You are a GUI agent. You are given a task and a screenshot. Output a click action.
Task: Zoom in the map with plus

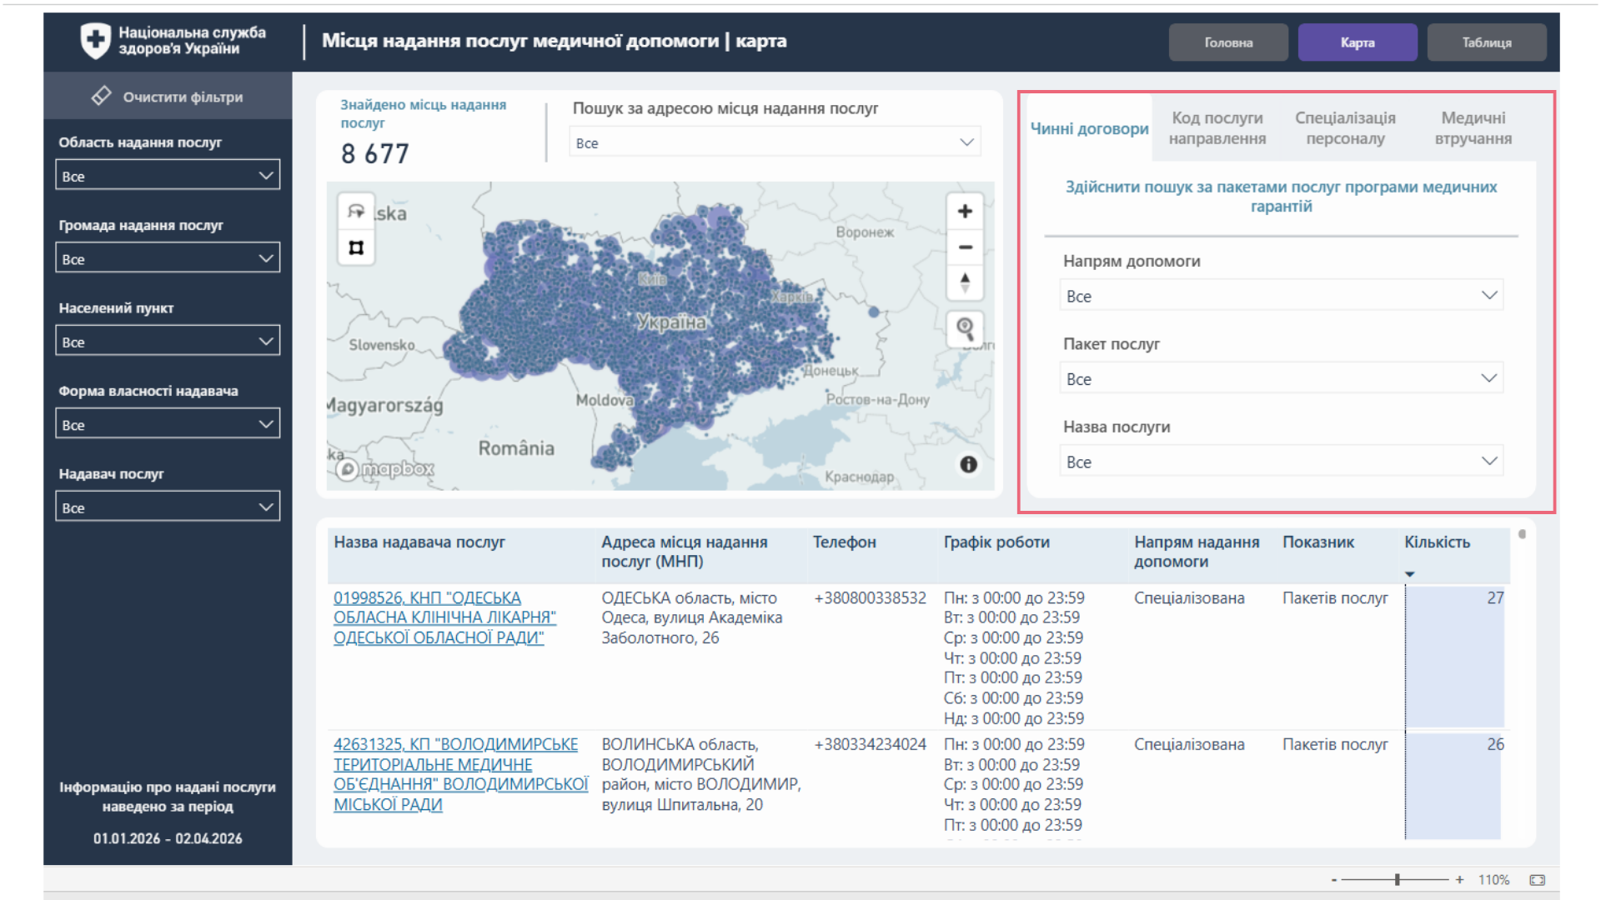point(965,212)
